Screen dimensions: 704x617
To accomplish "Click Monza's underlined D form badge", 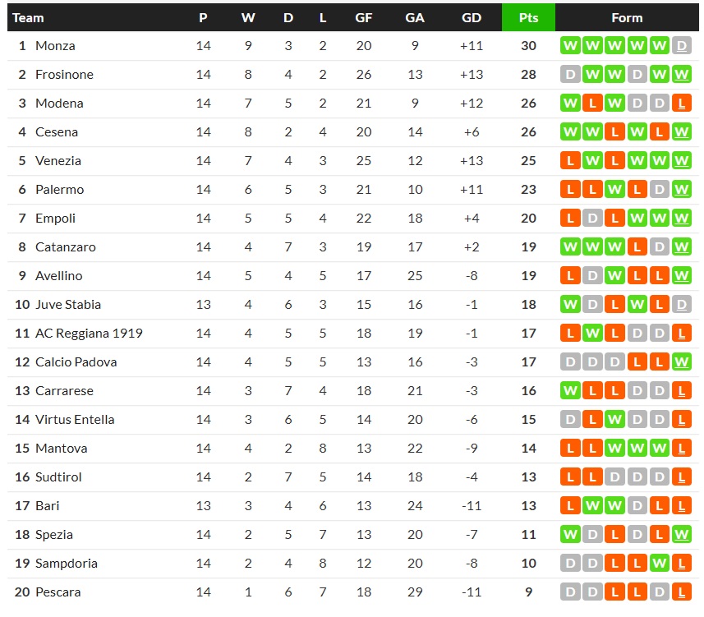I will click(x=681, y=46).
